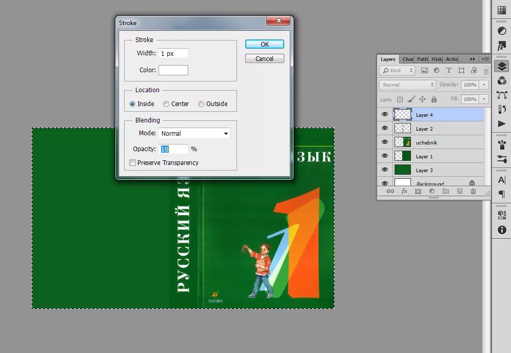Switch to the Paths tab
This screenshot has width=511, height=353.
tap(422, 59)
